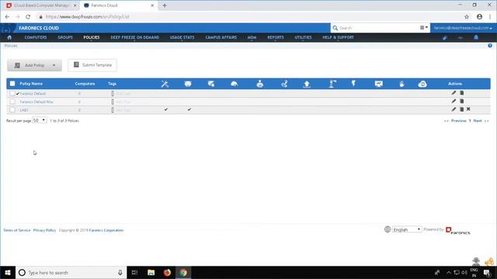Screen dimensions: 497x279
Task: Open the MDM menu
Action: point(252,37)
